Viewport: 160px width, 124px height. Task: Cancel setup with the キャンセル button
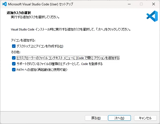145,118
